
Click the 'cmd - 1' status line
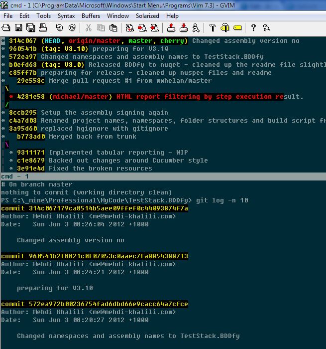163,176
